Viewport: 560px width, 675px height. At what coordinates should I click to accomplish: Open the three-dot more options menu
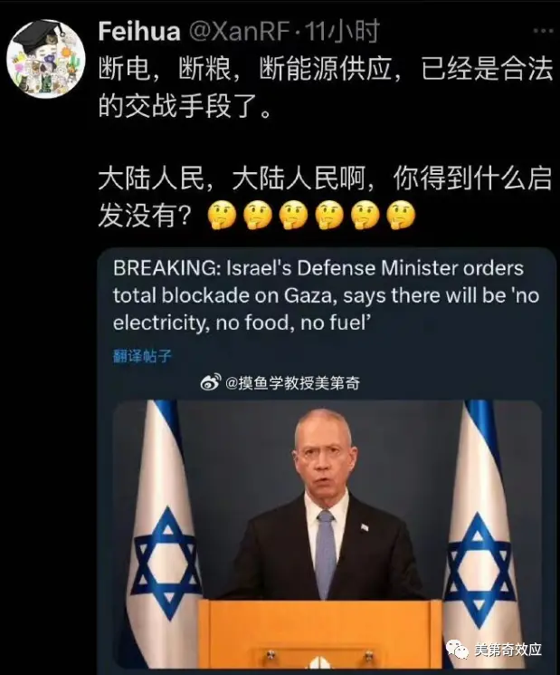point(543,31)
